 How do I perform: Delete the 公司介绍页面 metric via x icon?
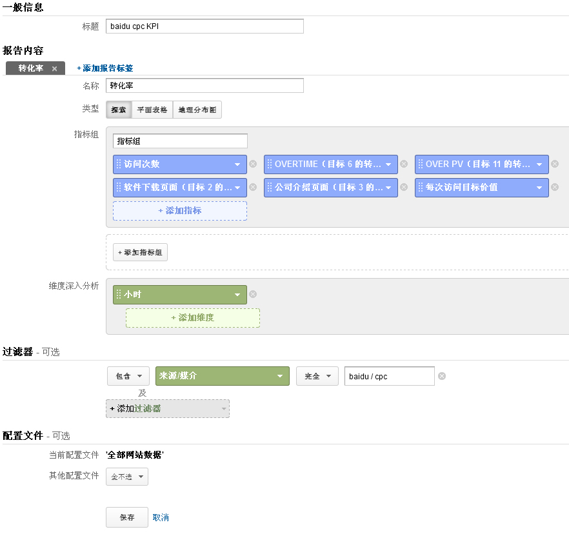click(x=404, y=188)
